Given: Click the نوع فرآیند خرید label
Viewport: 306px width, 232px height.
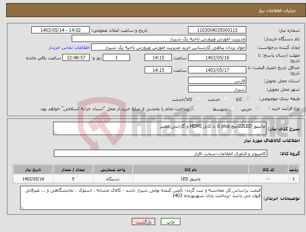Looking at the screenshot, I should pos(284,108).
